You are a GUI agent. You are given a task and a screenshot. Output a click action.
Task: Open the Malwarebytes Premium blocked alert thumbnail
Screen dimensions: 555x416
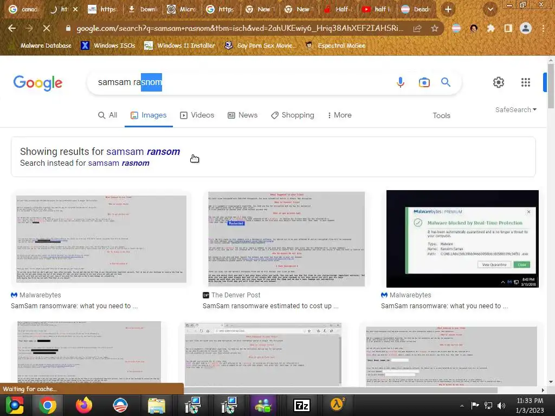click(462, 239)
